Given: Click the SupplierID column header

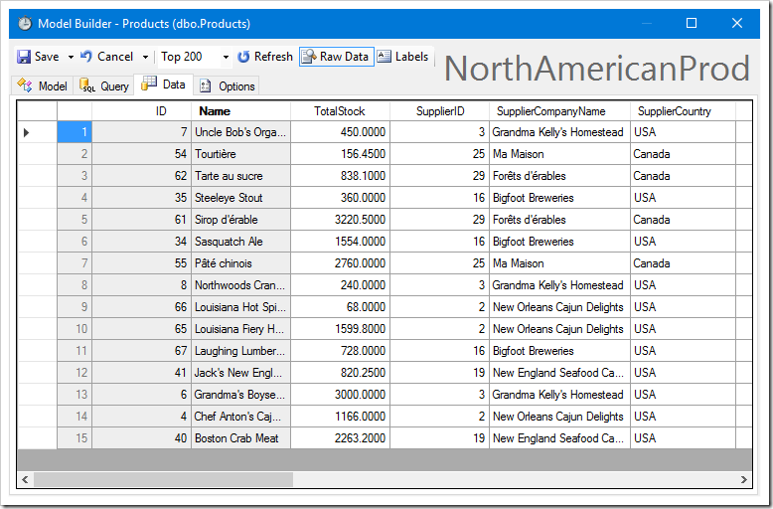Looking at the screenshot, I should coord(440,111).
